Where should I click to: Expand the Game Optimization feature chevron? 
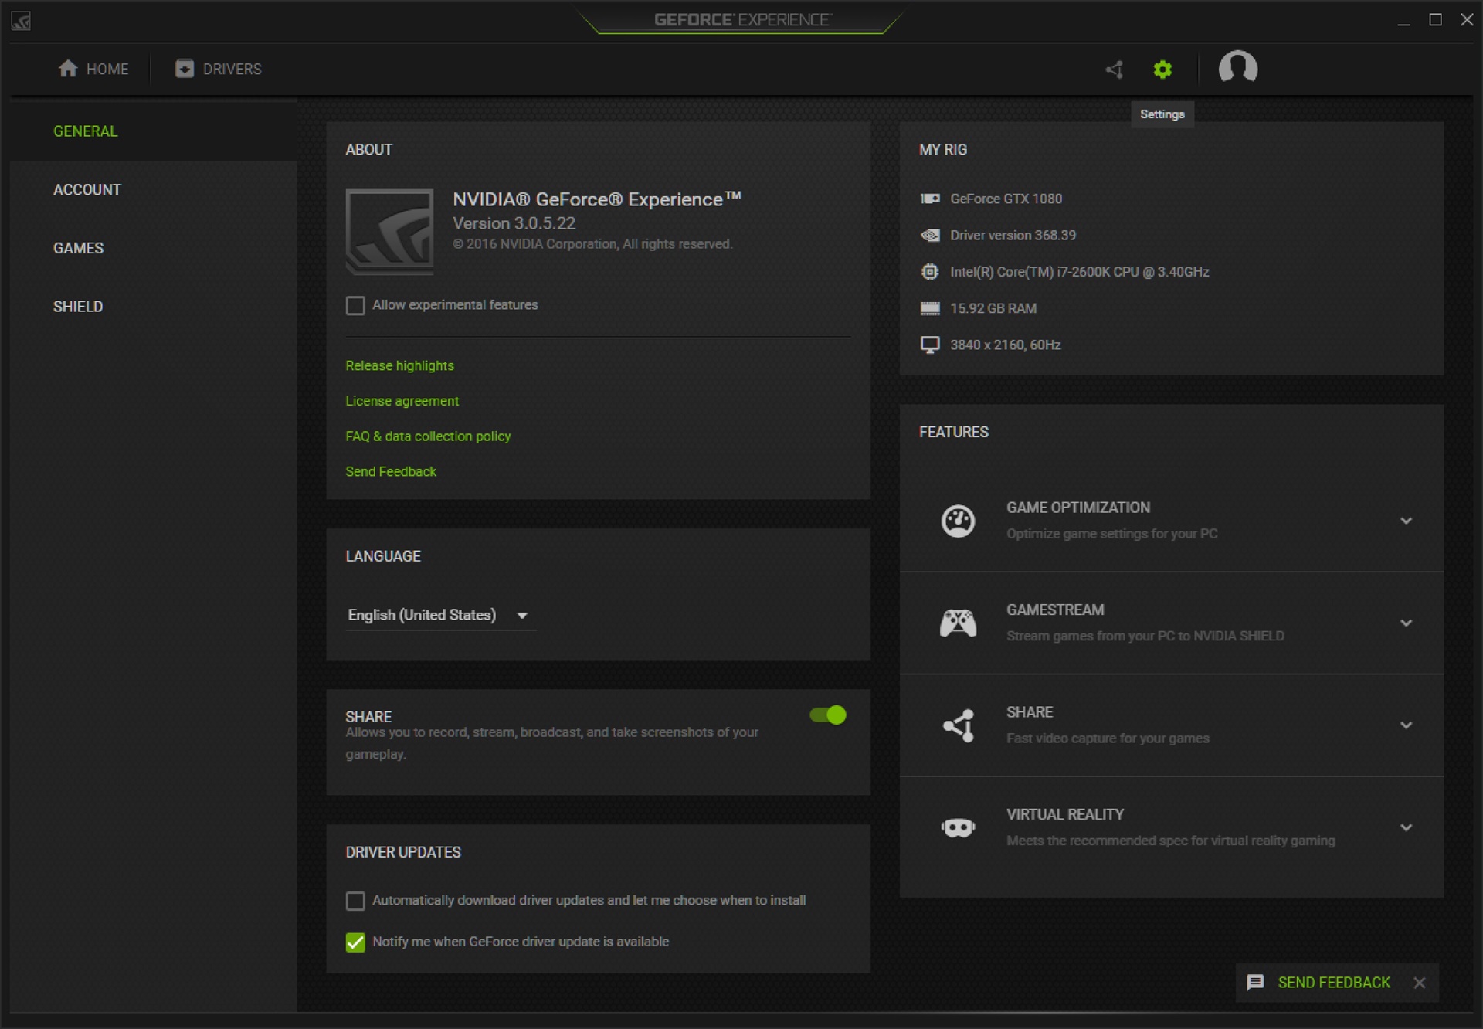click(1407, 521)
